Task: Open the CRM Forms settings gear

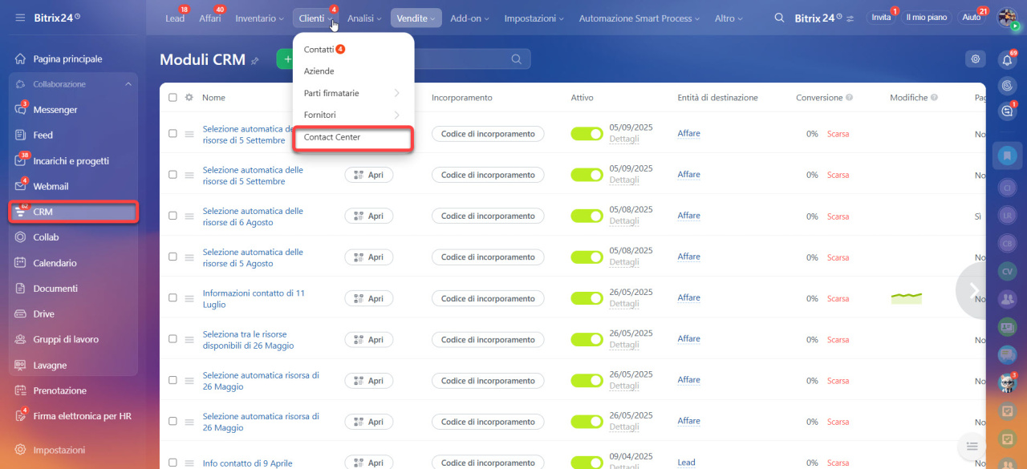Action: click(x=975, y=59)
